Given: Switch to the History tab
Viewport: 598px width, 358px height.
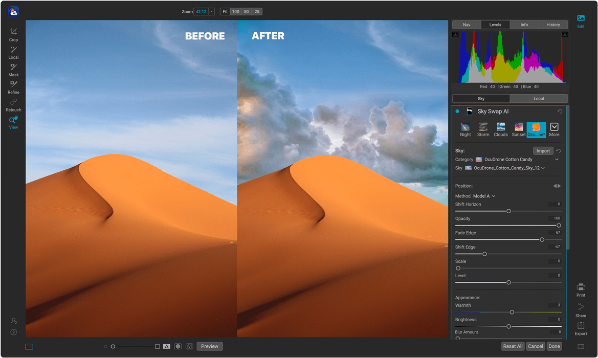Looking at the screenshot, I should [x=553, y=25].
